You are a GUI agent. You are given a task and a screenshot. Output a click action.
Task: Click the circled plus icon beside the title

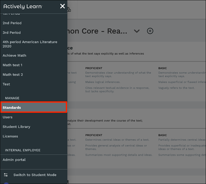pyautogui.click(x=150, y=31)
